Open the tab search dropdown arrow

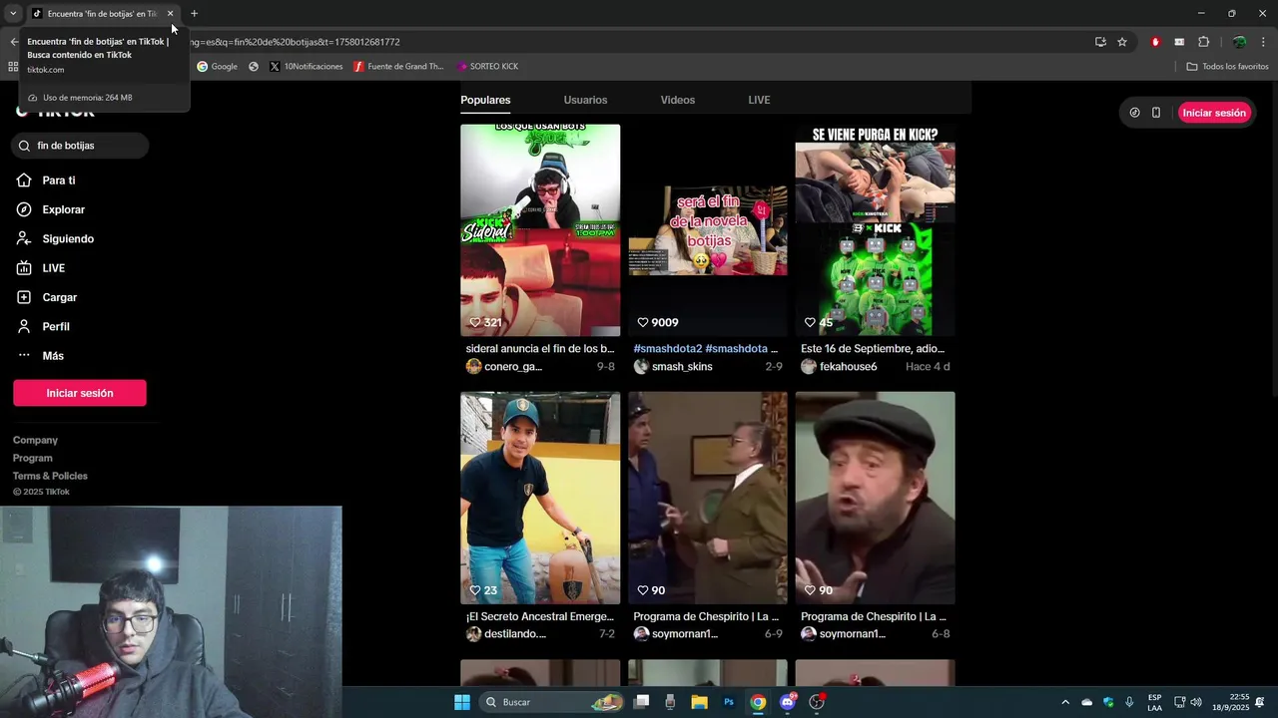[13, 13]
